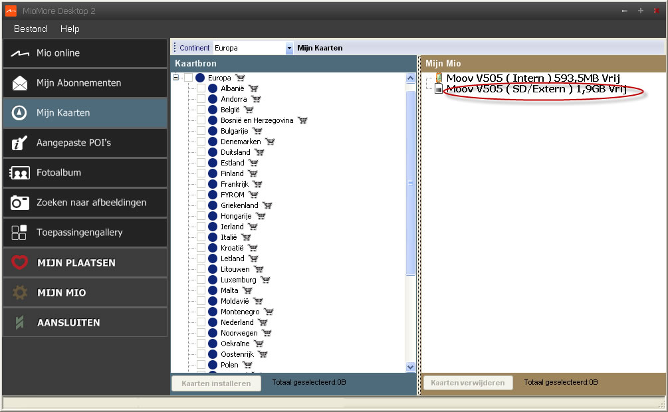668x412 pixels.
Task: Select Mijn Kaarten toolbar label
Action: pos(320,48)
